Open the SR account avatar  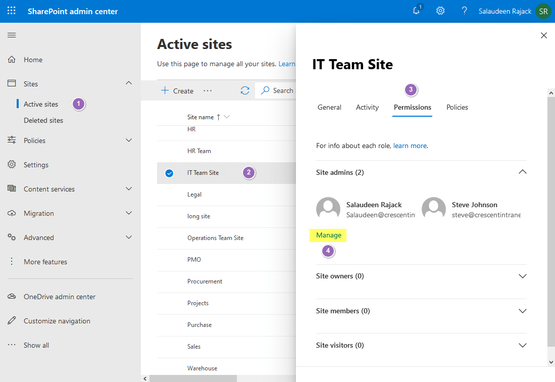[543, 11]
